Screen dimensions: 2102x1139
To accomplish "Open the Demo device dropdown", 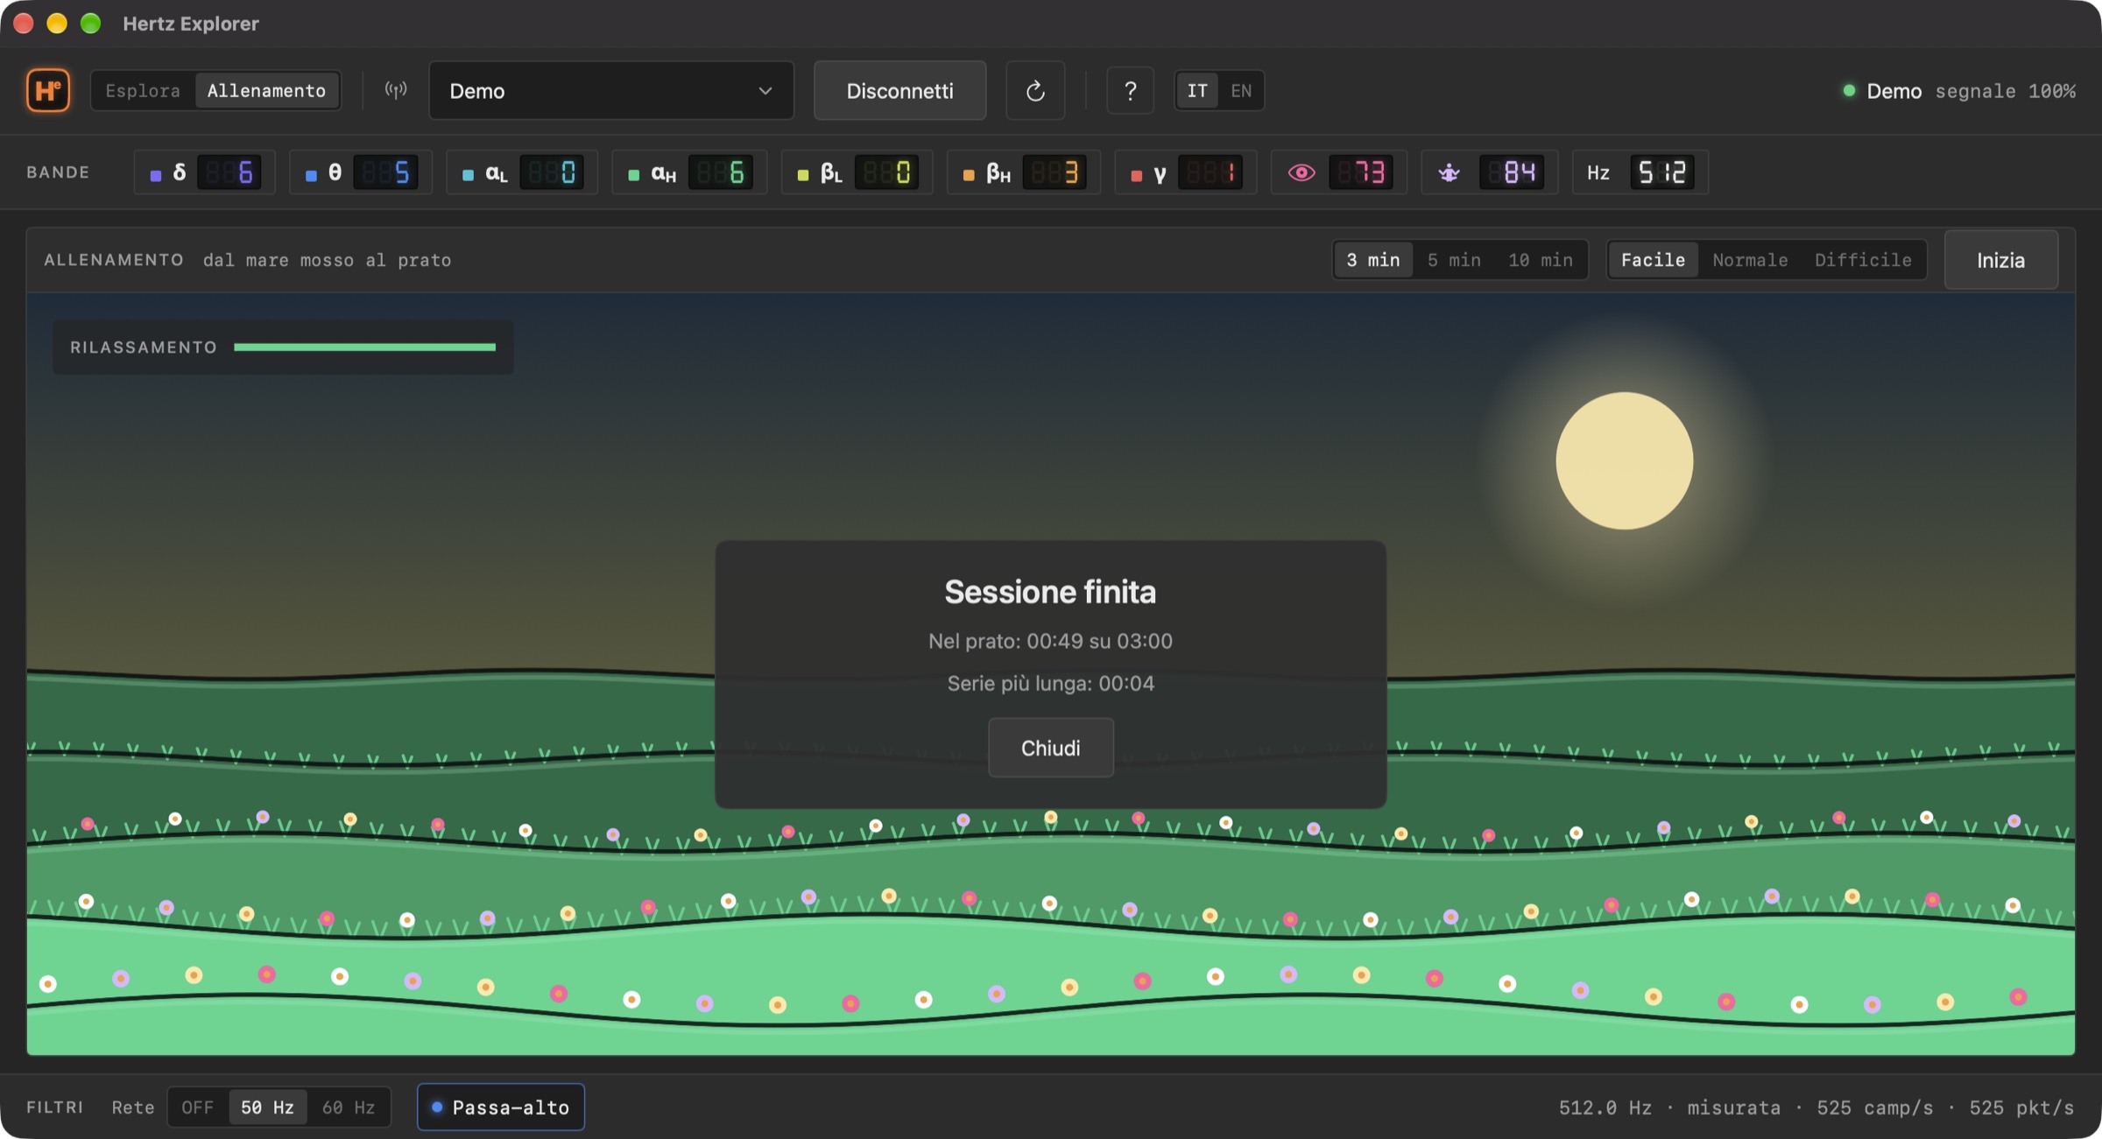I will point(611,90).
